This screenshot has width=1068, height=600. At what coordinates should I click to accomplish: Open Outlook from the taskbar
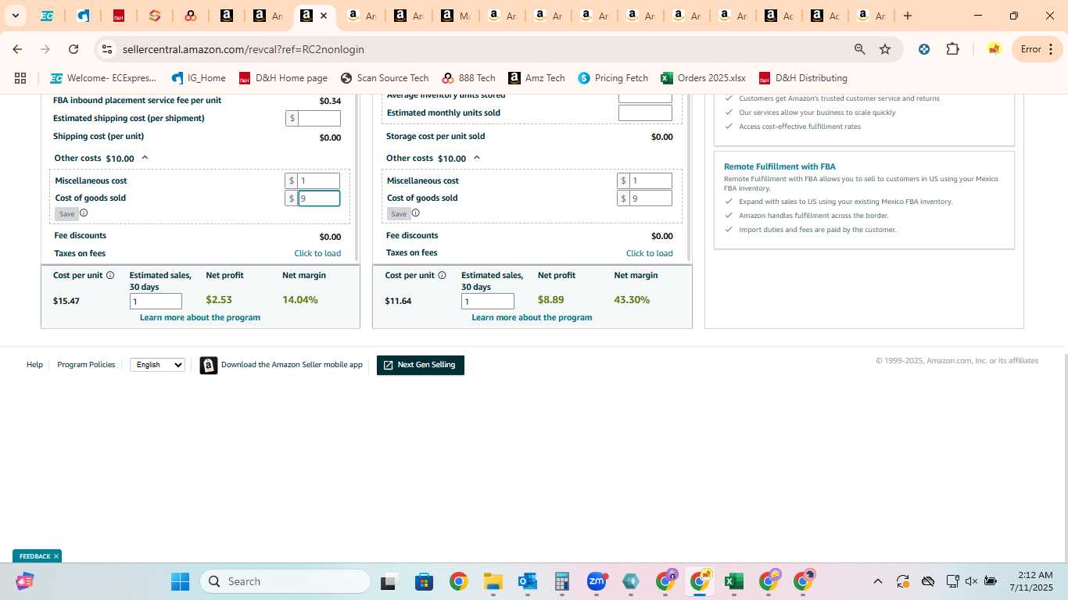coord(527,581)
